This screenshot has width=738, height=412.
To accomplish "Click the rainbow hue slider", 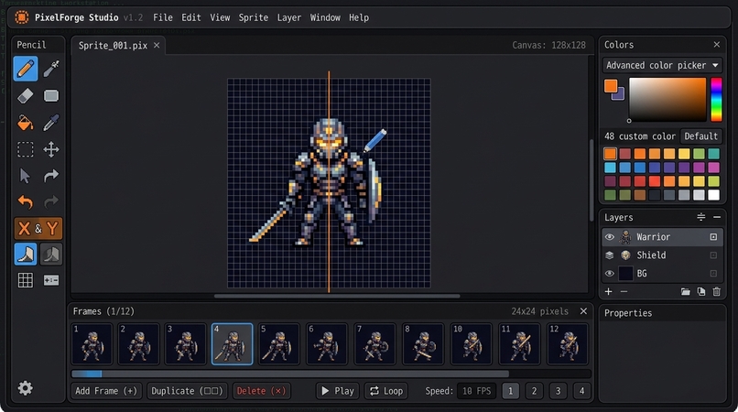I will coord(716,100).
